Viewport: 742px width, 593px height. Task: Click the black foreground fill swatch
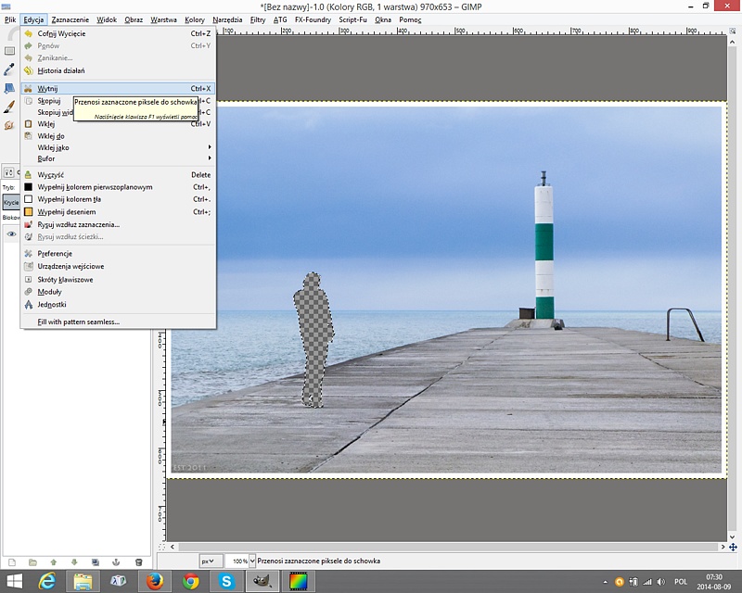click(x=29, y=186)
